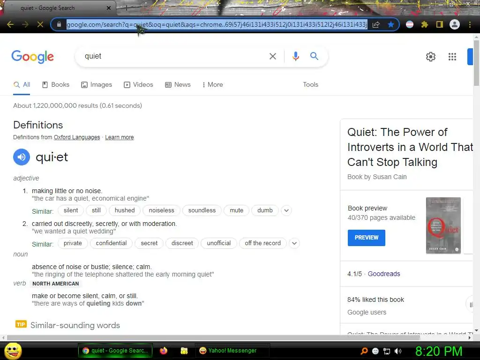Select the synonym mute
The image size is (480, 360).
[x=236, y=210]
